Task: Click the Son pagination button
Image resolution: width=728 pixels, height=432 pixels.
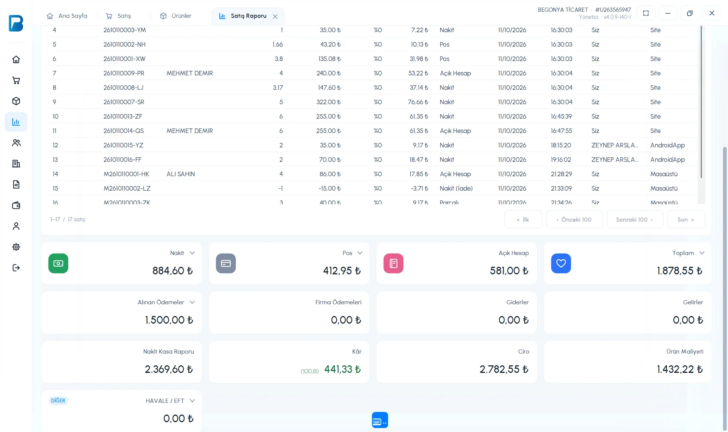Action: point(686,219)
